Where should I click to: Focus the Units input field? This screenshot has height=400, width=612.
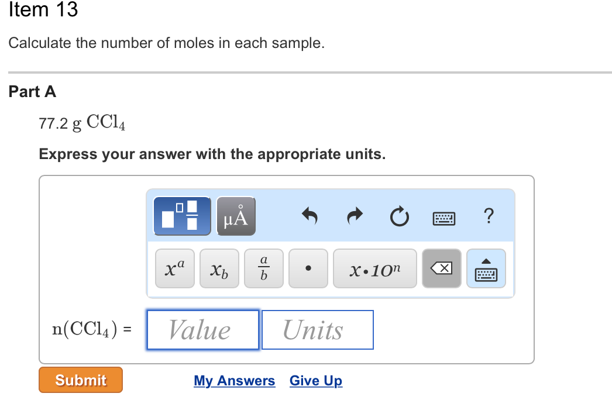point(317,330)
